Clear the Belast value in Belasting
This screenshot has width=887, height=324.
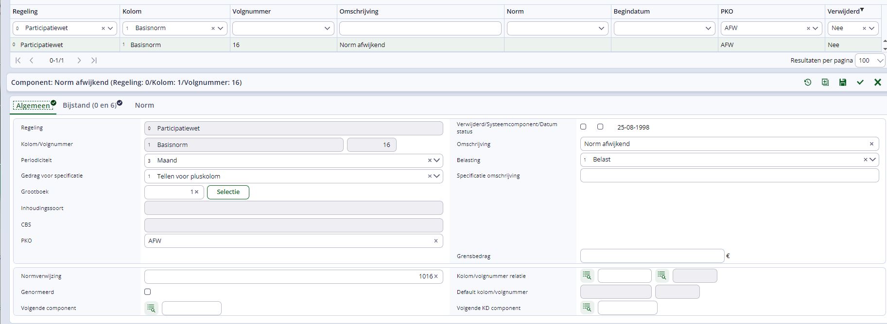(865, 160)
